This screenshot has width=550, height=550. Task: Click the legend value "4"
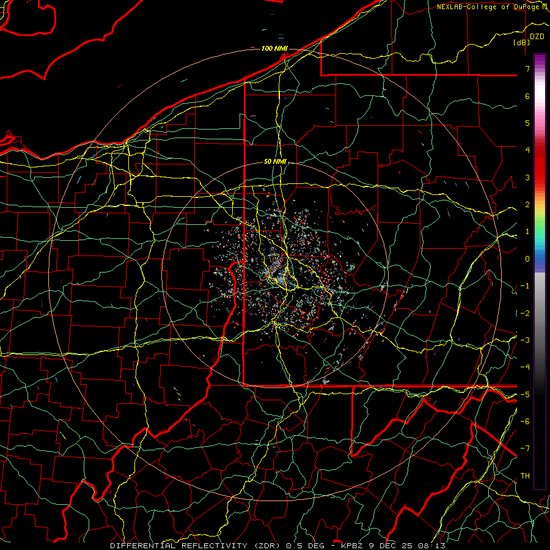point(527,150)
